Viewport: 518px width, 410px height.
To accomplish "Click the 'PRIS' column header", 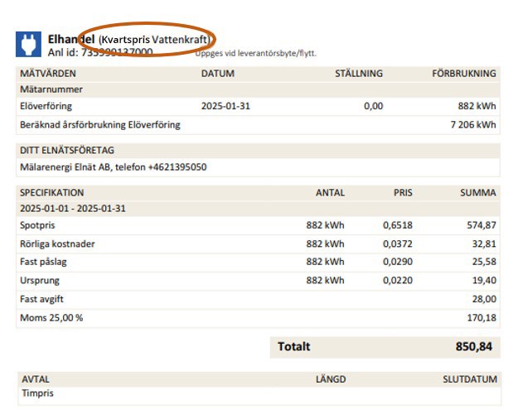I will pos(403,193).
